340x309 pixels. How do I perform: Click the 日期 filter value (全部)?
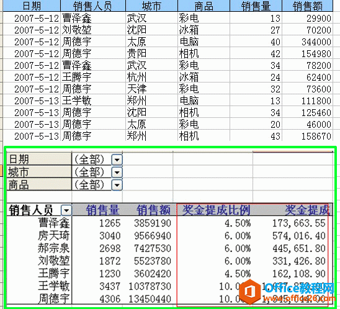89,160
